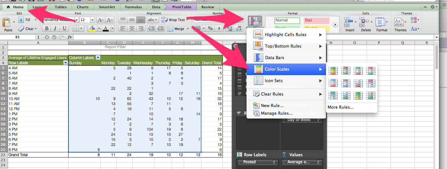Select Color Scales menu item
447x169 pixels.
pyautogui.click(x=286, y=69)
